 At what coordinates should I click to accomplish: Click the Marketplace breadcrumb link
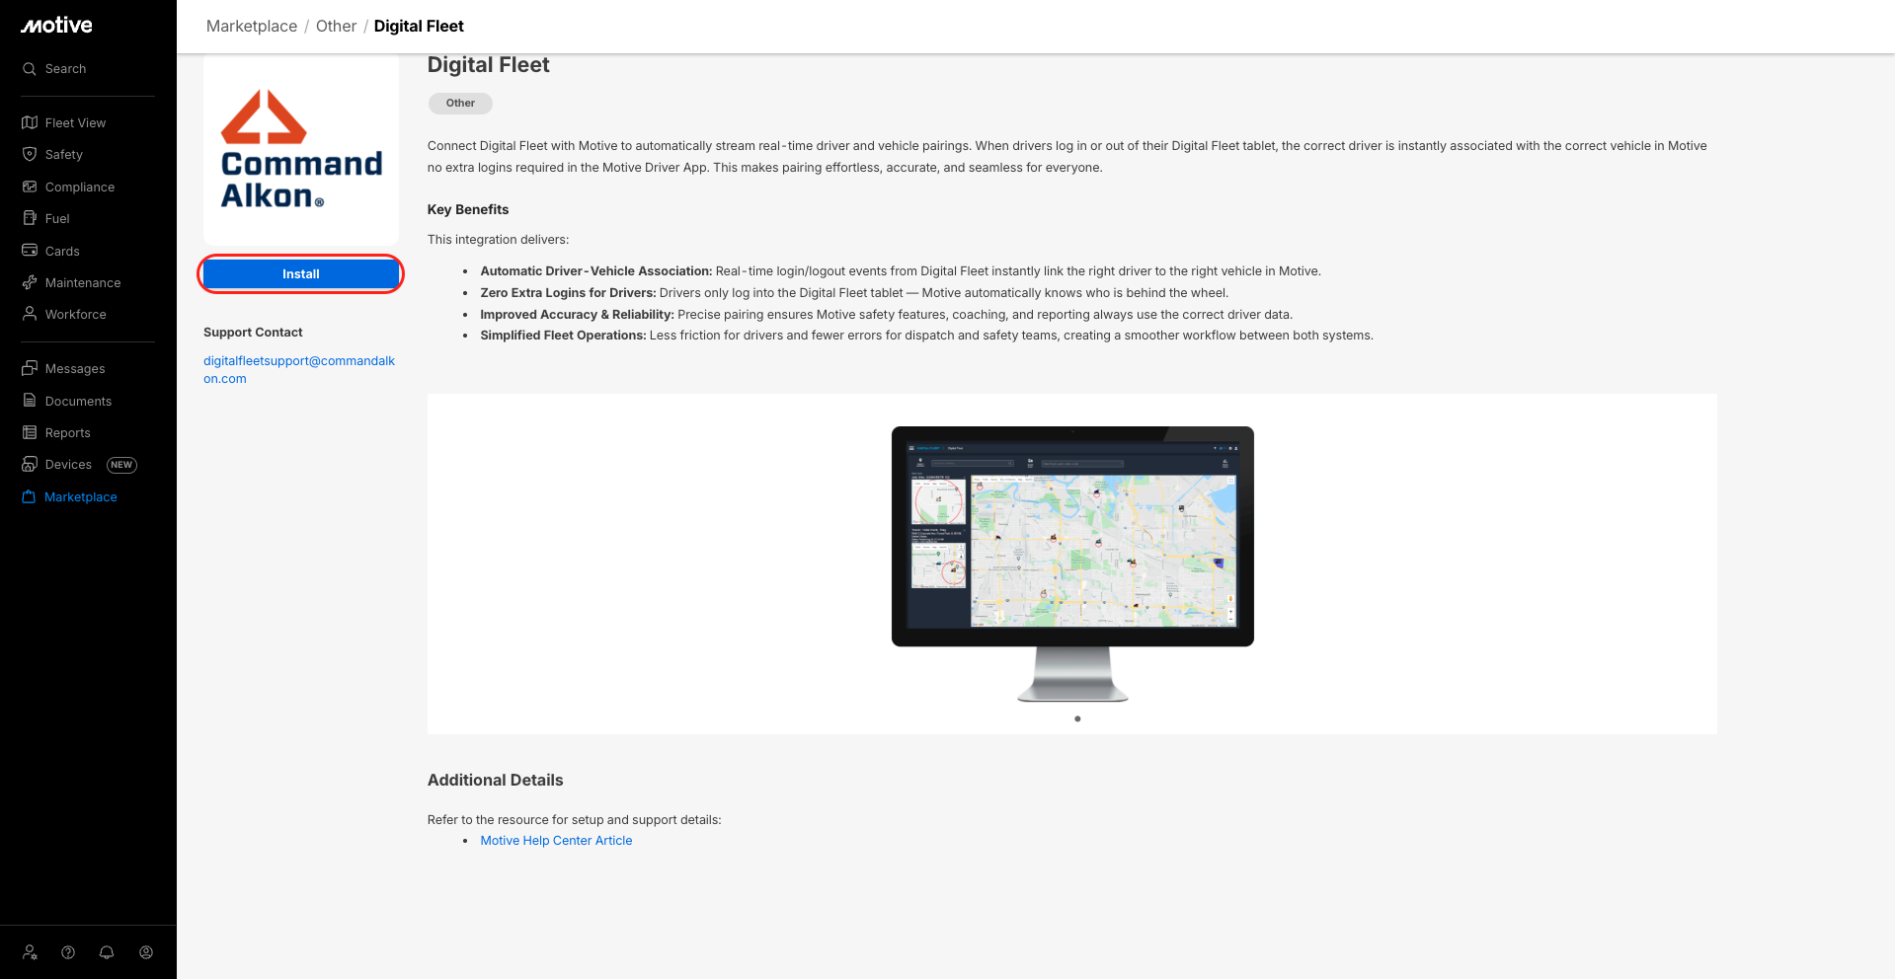click(x=252, y=27)
